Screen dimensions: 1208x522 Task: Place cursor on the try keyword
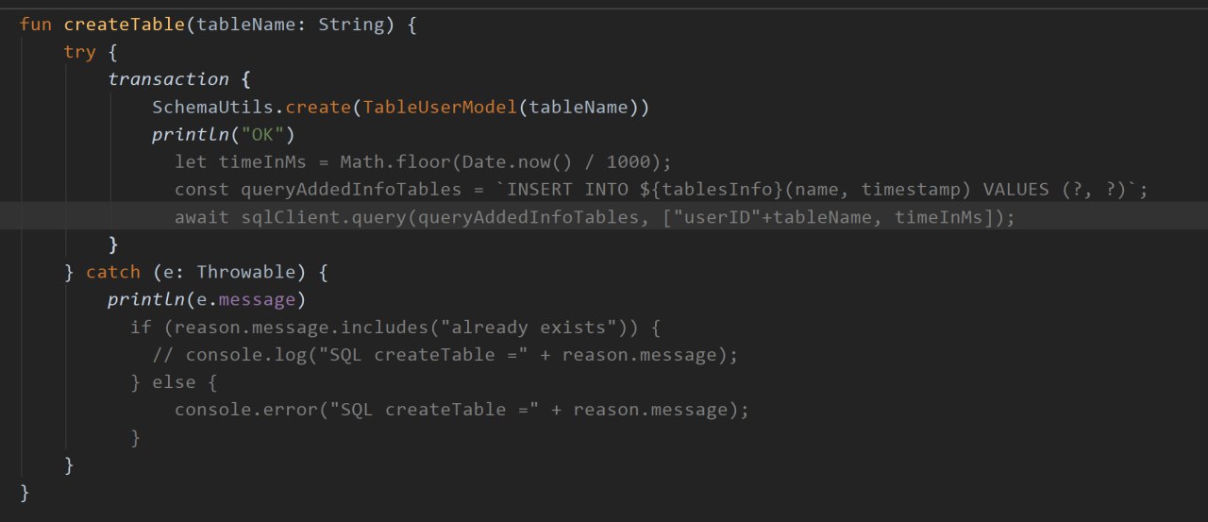pos(80,51)
